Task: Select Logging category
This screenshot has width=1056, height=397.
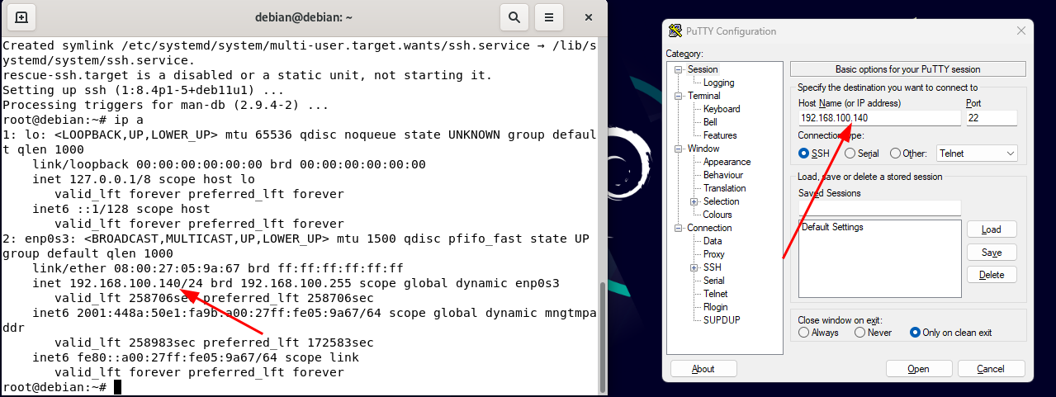Action: [x=718, y=83]
